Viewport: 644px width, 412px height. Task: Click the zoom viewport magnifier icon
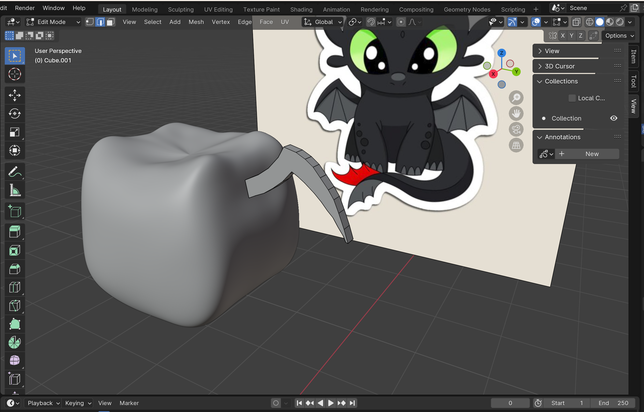pyautogui.click(x=516, y=98)
